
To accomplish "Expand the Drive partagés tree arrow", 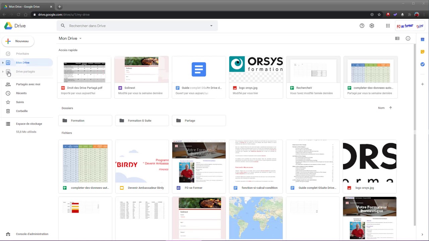I will (x=3, y=72).
